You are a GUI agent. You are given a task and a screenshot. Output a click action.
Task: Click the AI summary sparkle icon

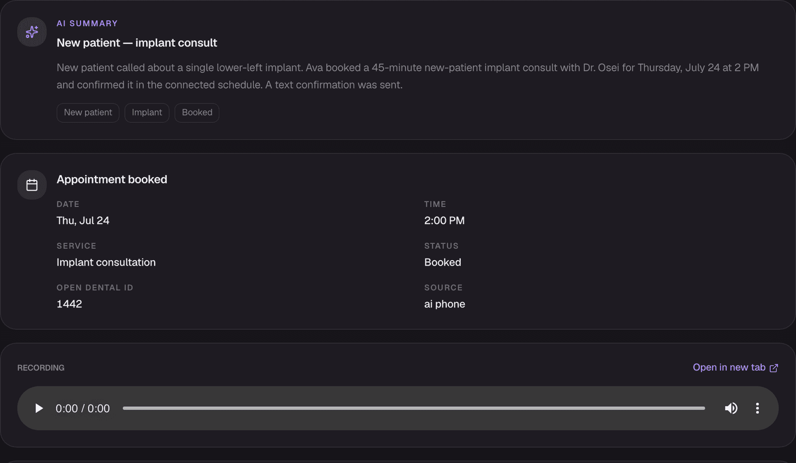(x=32, y=32)
